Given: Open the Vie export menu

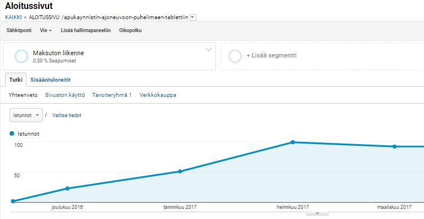Looking at the screenshot, I should pos(46,30).
